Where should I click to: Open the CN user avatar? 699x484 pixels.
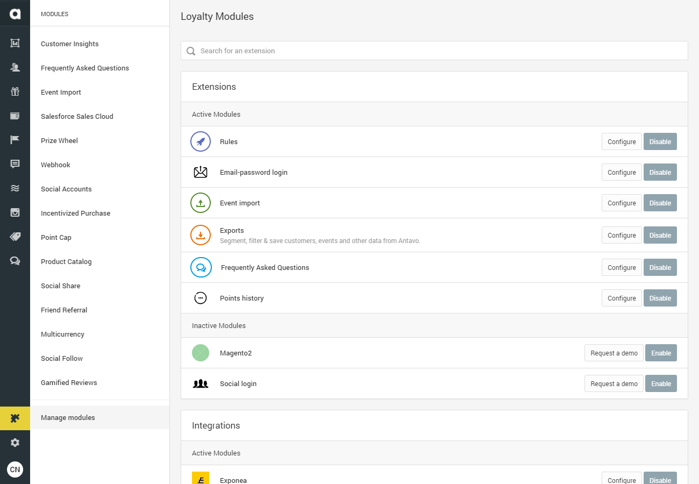15,469
